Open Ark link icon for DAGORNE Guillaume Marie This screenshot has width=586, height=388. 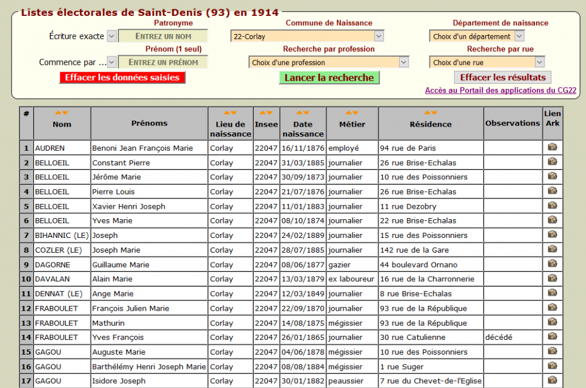(551, 264)
